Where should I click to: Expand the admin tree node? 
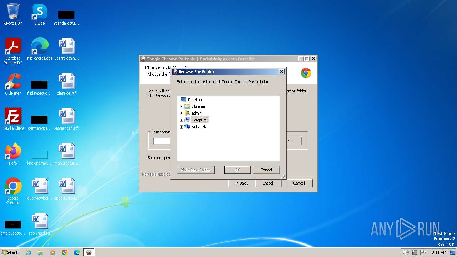coord(181,113)
